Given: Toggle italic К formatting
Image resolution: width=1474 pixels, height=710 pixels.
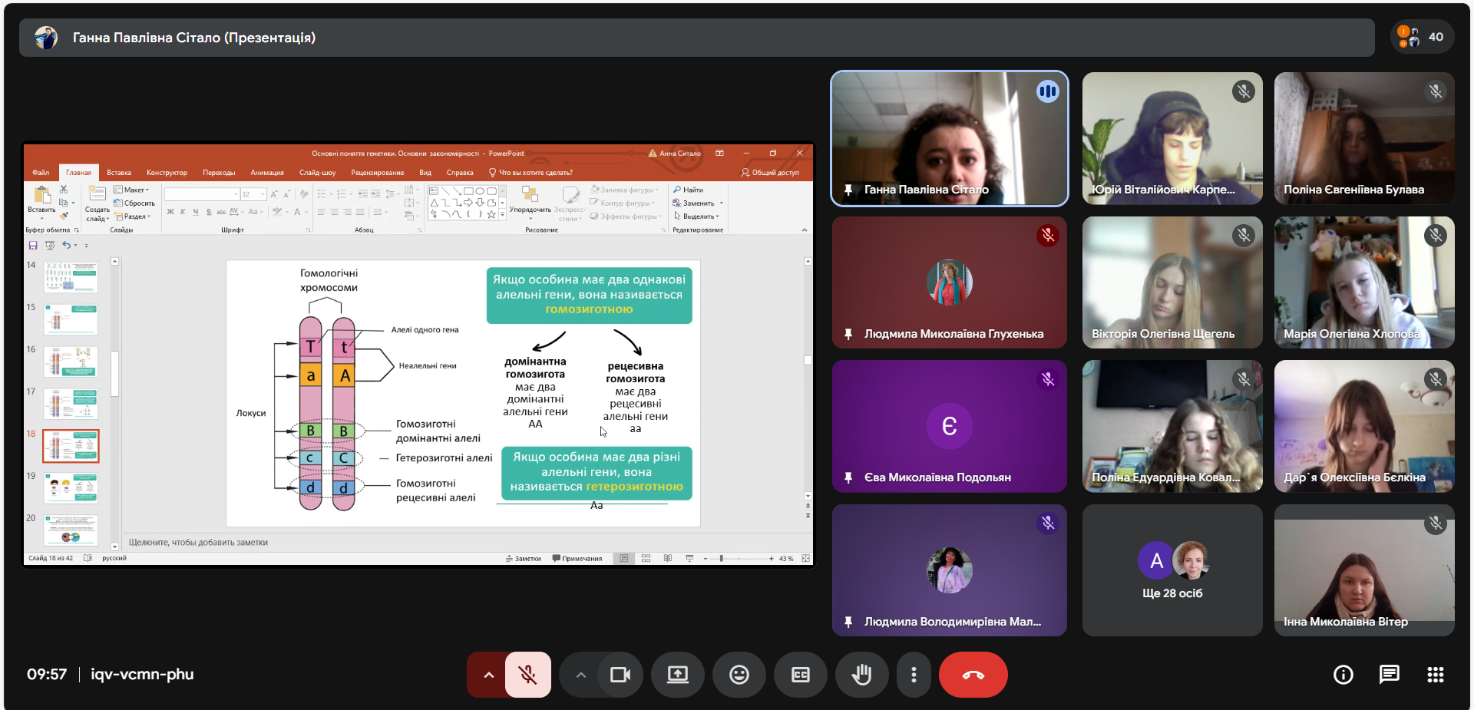Looking at the screenshot, I should pos(183,212).
